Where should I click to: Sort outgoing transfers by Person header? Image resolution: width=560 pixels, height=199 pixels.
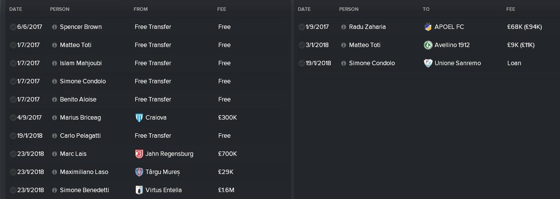[349, 9]
